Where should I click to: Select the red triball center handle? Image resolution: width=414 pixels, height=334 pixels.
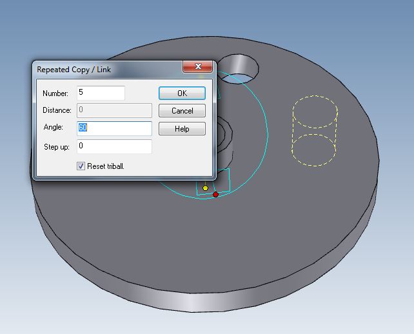click(216, 194)
